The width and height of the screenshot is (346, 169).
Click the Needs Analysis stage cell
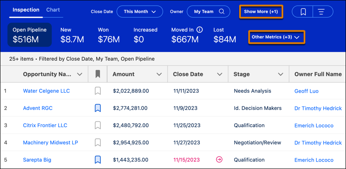click(x=253, y=91)
